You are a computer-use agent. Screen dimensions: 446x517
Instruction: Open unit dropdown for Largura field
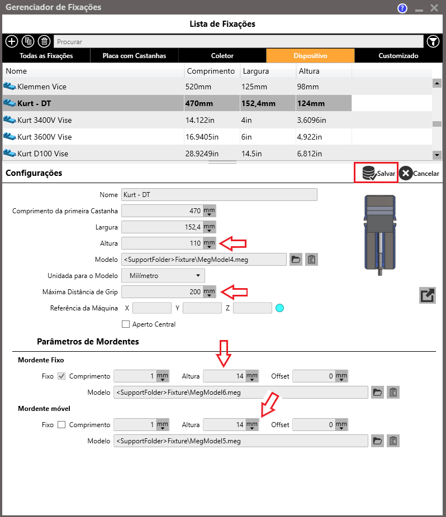pos(209,227)
